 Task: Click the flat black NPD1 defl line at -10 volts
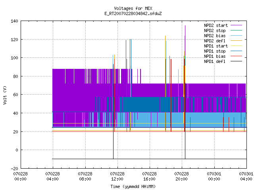click(149, 159)
